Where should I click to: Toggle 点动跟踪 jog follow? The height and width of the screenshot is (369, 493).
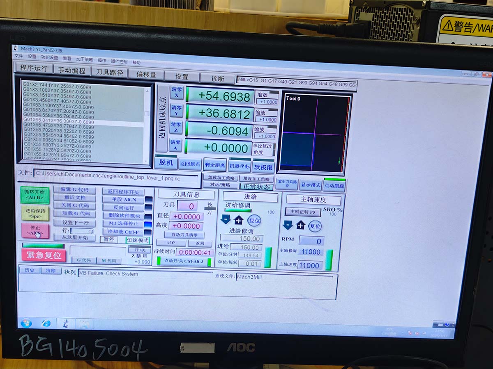pos(334,185)
